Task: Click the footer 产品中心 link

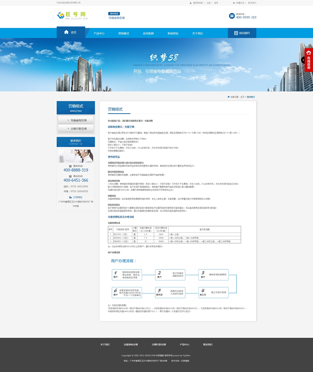Action: pos(184,344)
